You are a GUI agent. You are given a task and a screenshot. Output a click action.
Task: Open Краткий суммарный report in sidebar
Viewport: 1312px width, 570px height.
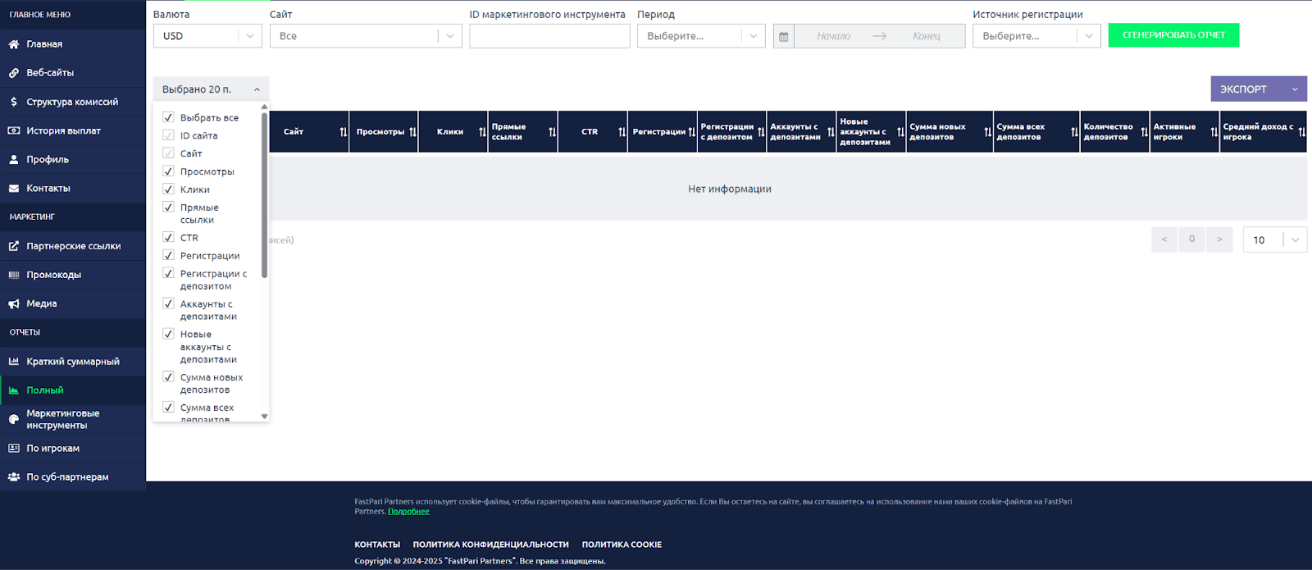coord(72,362)
